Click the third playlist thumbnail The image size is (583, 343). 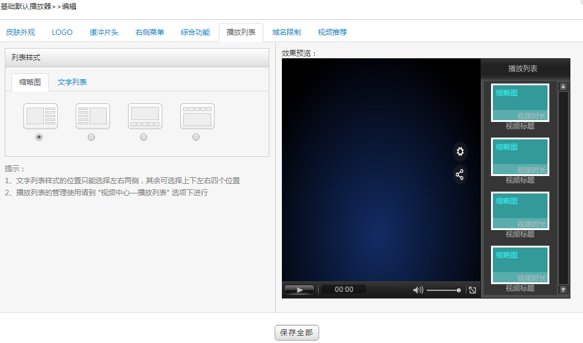(x=520, y=211)
